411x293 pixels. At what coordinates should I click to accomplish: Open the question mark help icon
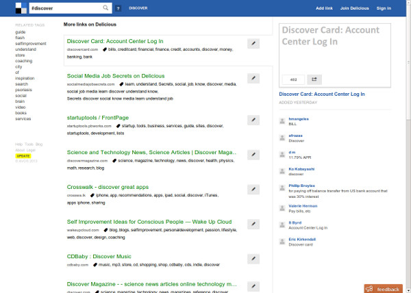(x=119, y=8)
